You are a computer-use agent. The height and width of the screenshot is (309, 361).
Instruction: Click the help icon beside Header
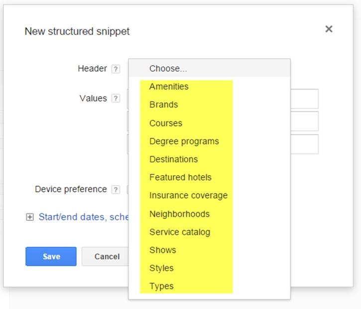coord(116,69)
